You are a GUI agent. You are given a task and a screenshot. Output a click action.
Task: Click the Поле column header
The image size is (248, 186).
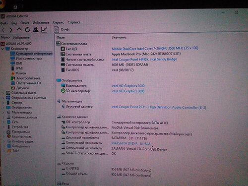(x=61, y=38)
